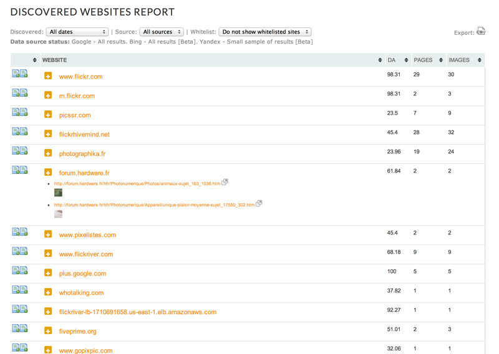499x354 pixels.
Task: Export the report as CSV
Action: coord(481,31)
